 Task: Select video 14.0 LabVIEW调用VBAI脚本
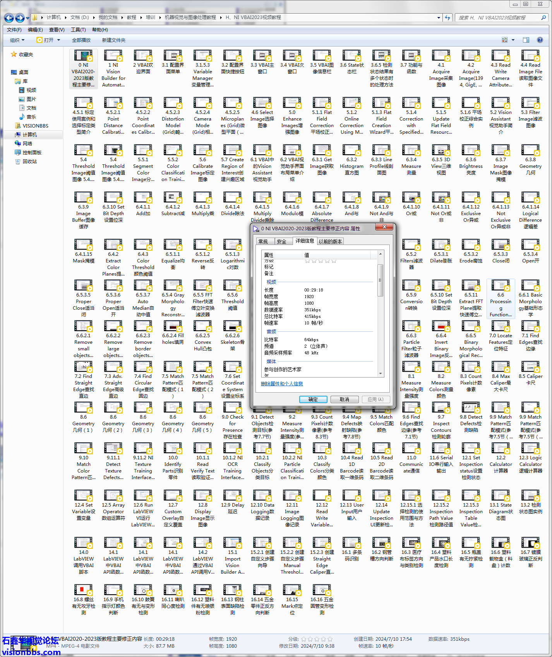(83, 556)
